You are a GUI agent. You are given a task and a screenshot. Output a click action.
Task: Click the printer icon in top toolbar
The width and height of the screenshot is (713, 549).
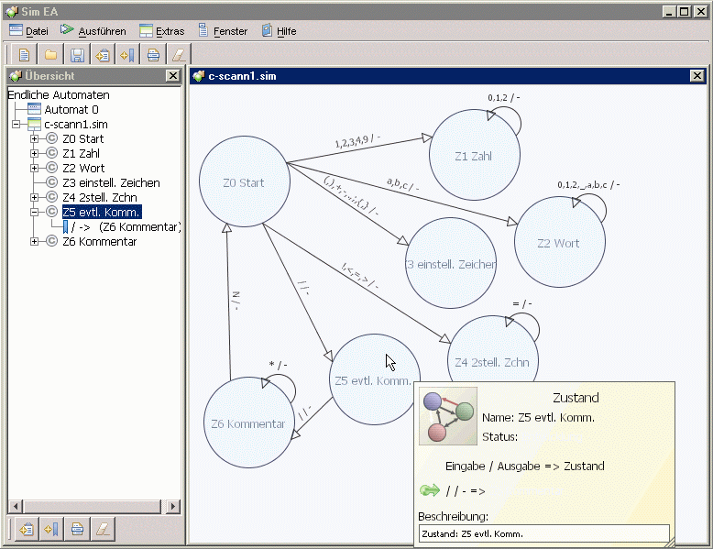(153, 55)
